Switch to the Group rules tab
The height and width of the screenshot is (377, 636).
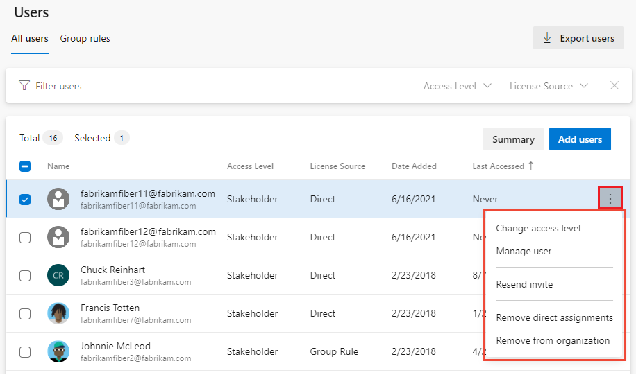85,38
